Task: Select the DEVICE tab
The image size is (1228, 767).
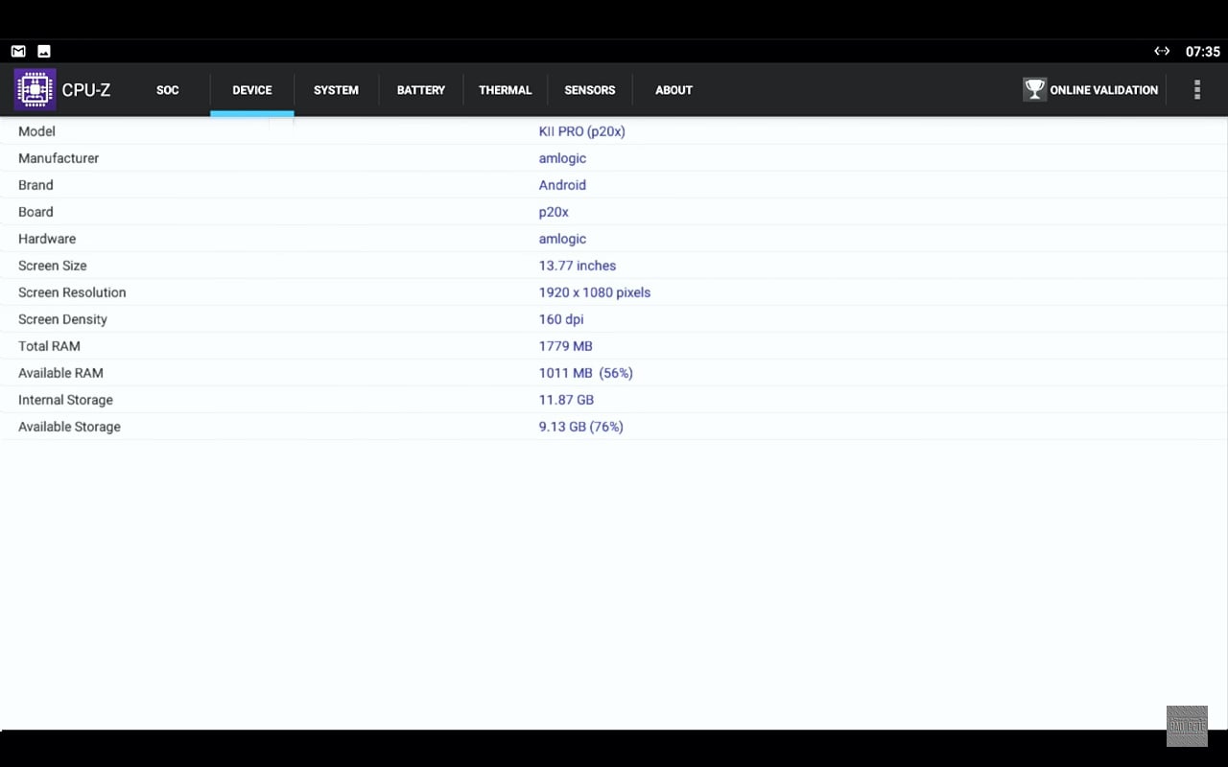Action: (x=252, y=90)
